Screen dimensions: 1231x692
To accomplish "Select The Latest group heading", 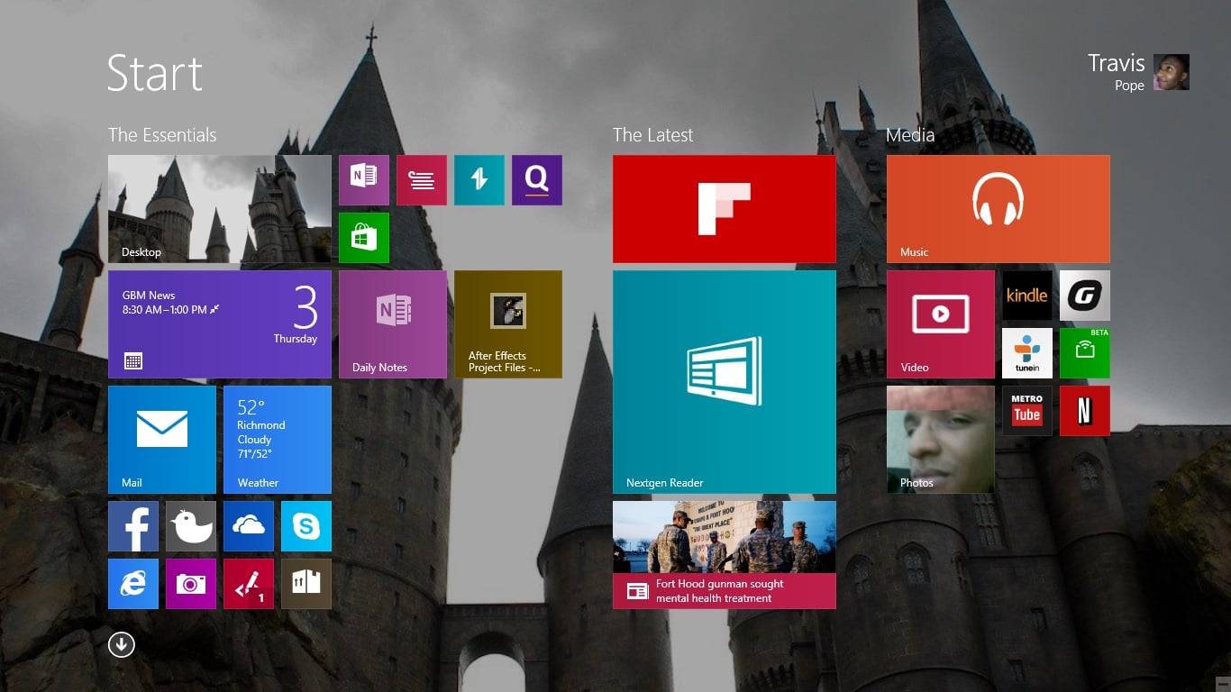I will (653, 135).
